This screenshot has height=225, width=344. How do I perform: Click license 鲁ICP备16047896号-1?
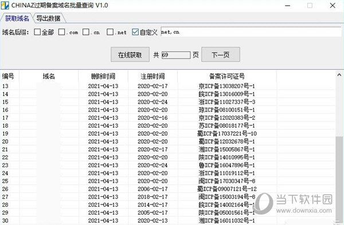[227, 165]
